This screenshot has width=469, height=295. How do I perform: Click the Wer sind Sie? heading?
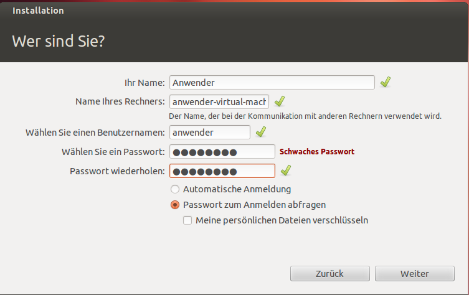[59, 41]
